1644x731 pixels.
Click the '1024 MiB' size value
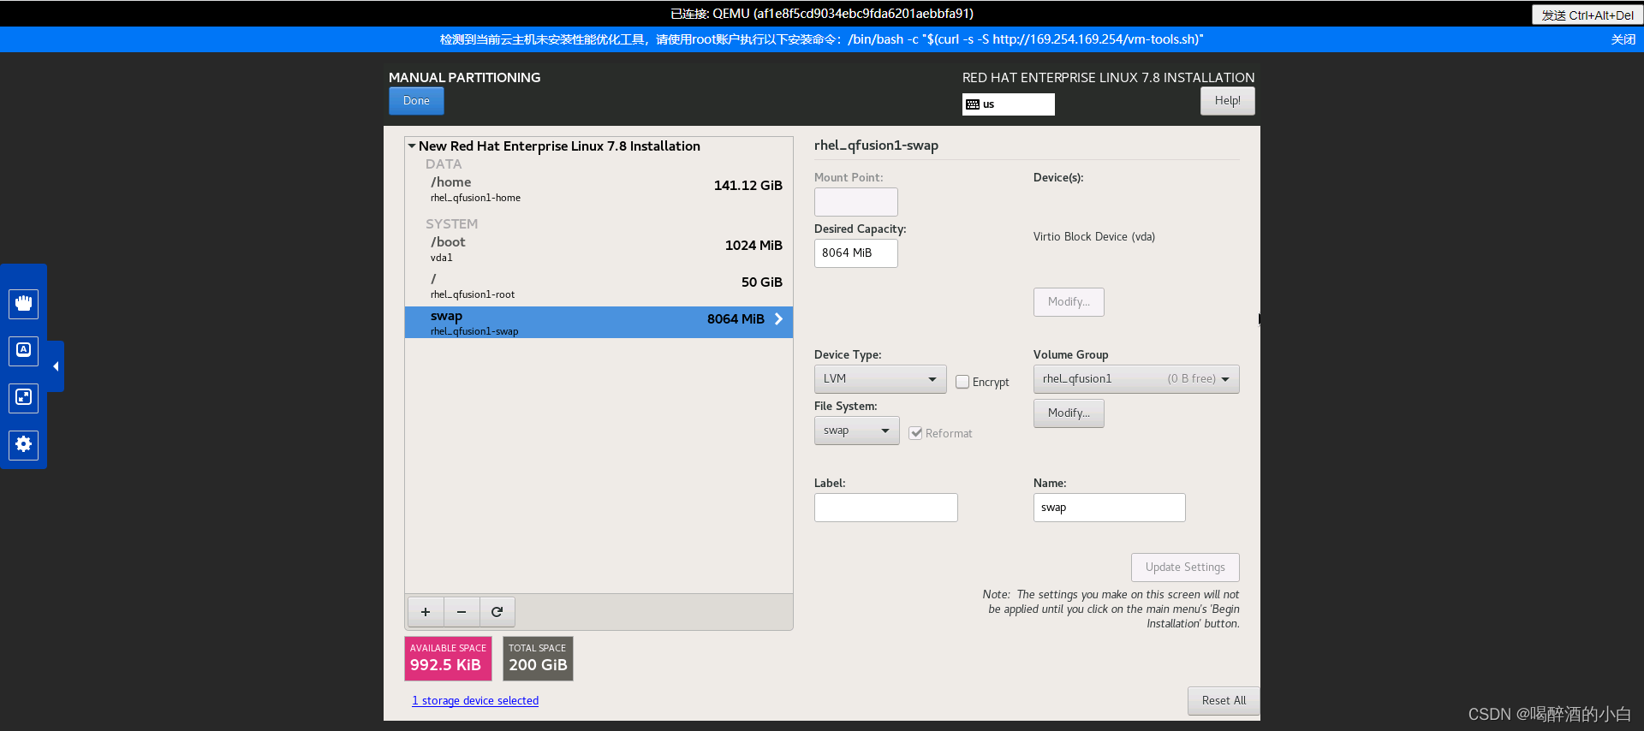[x=753, y=246]
